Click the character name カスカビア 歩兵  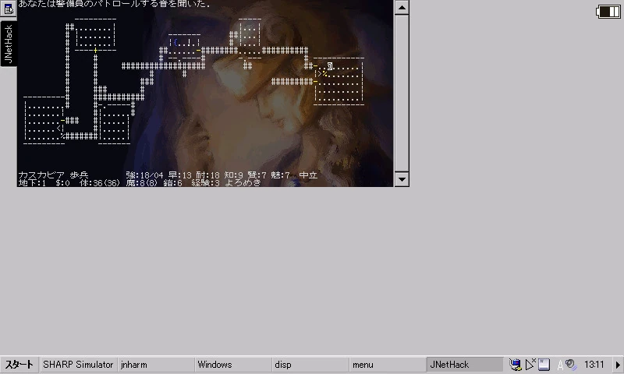coord(53,175)
